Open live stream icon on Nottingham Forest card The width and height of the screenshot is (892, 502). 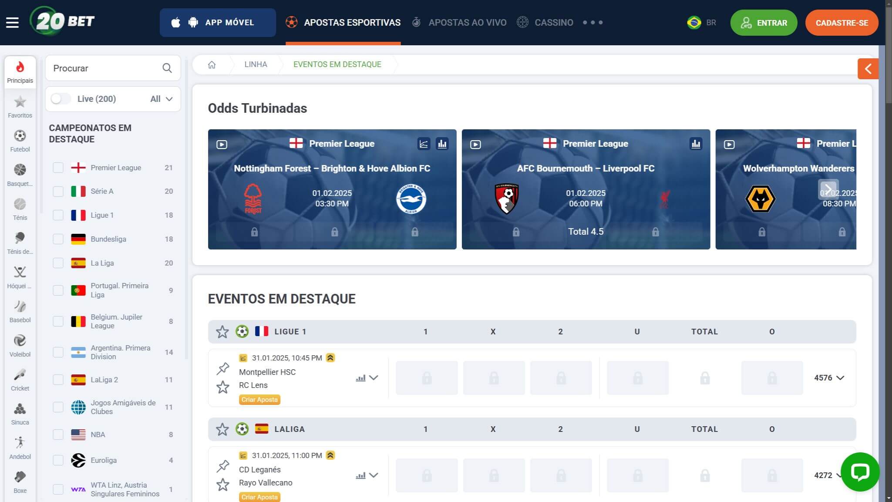coord(222,144)
